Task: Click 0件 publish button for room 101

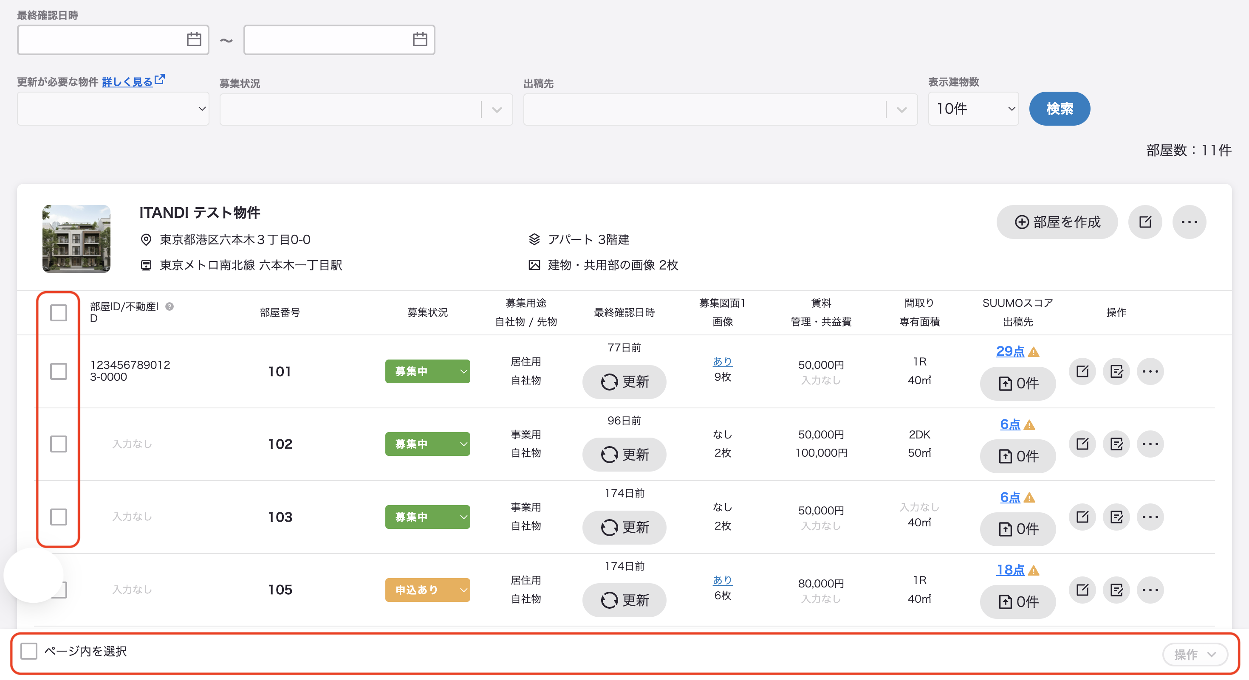Action: (x=1018, y=384)
